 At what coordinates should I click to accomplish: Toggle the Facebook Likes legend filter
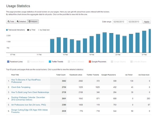tap(16, 62)
